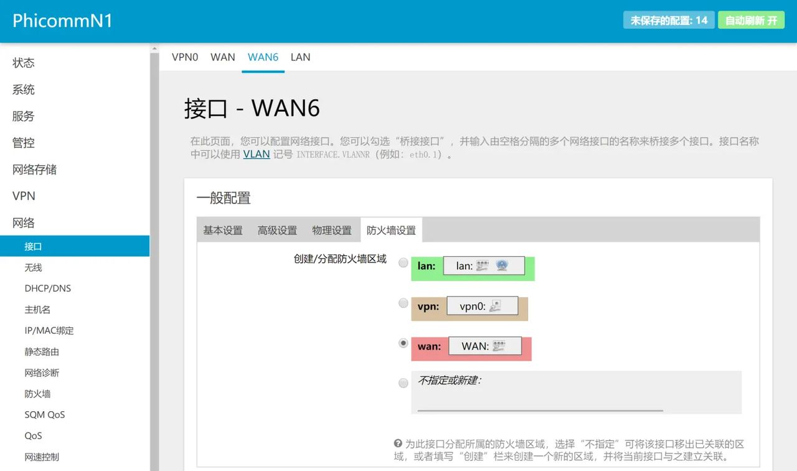
Task: Click the wireless icon inside the lan zone box
Action: click(503, 266)
